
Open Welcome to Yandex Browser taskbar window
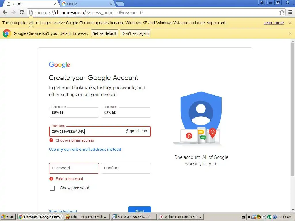point(181,217)
